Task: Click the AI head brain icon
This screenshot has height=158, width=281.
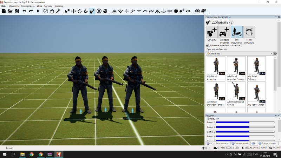Action: (105, 11)
